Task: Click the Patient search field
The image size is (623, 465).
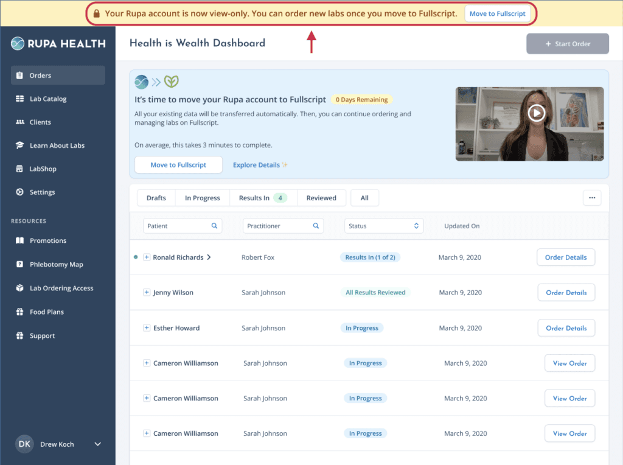Action: tap(183, 226)
